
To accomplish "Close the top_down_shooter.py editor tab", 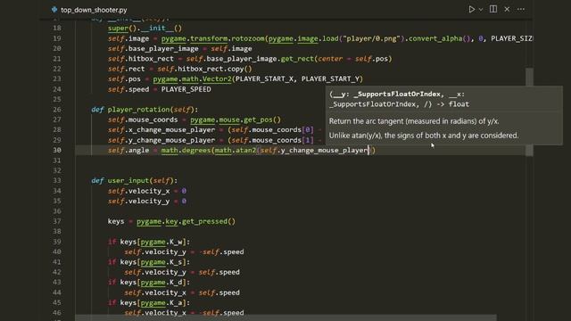I will pos(507,9).
